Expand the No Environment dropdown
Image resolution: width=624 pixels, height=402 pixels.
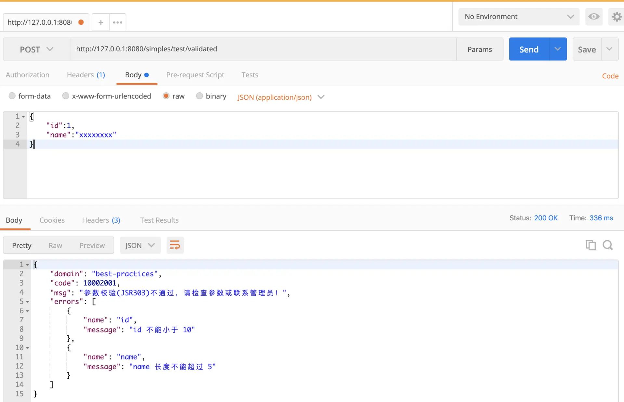pos(519,17)
